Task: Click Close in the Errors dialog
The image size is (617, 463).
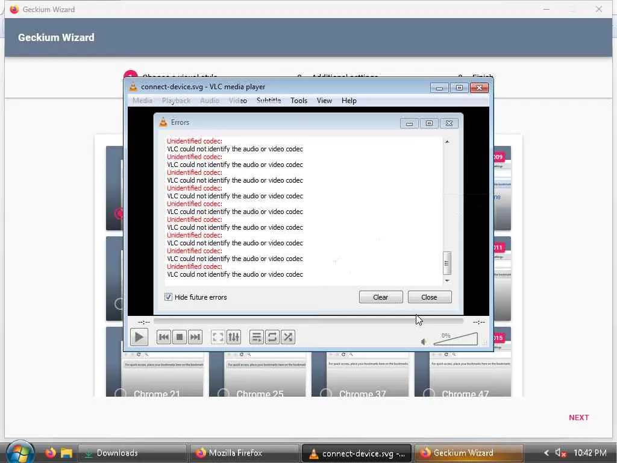Action: coord(429,297)
